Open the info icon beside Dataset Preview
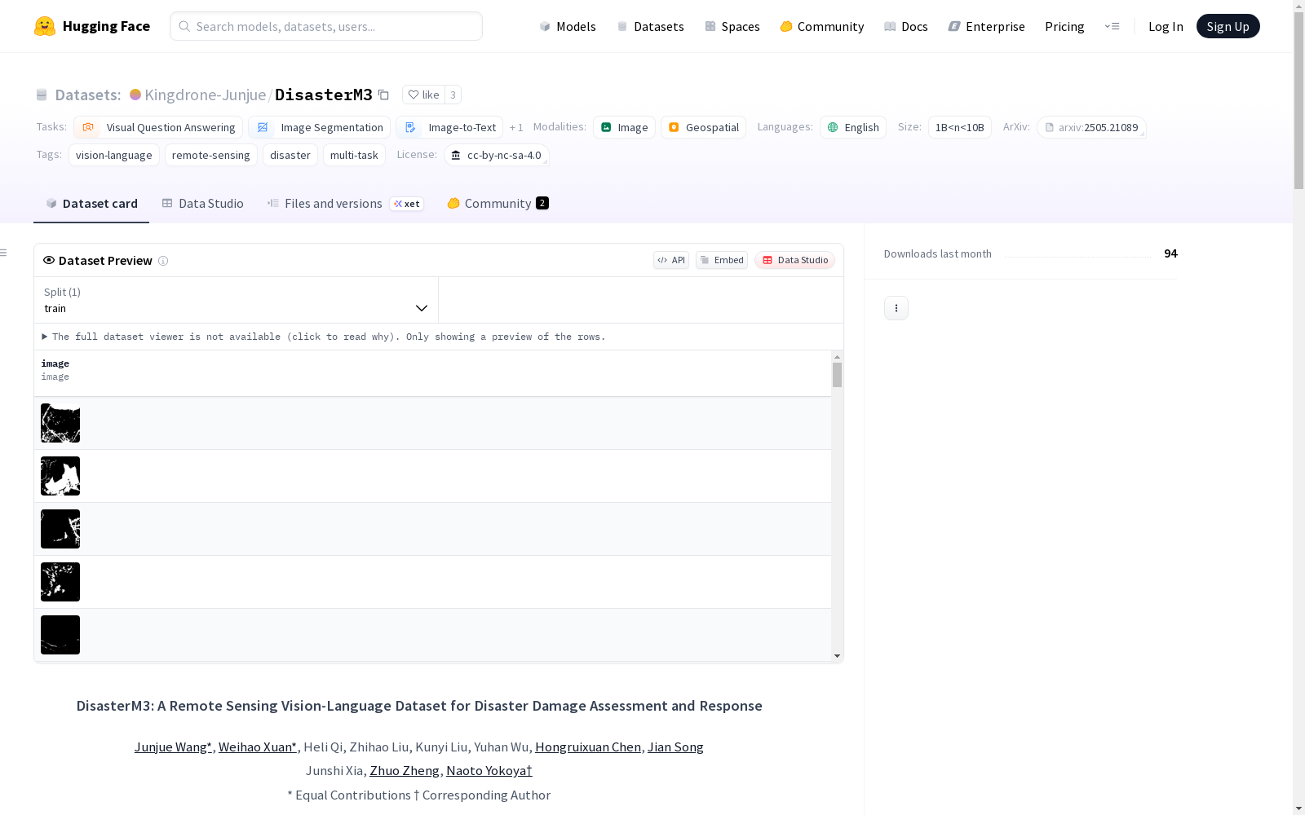 point(163,261)
